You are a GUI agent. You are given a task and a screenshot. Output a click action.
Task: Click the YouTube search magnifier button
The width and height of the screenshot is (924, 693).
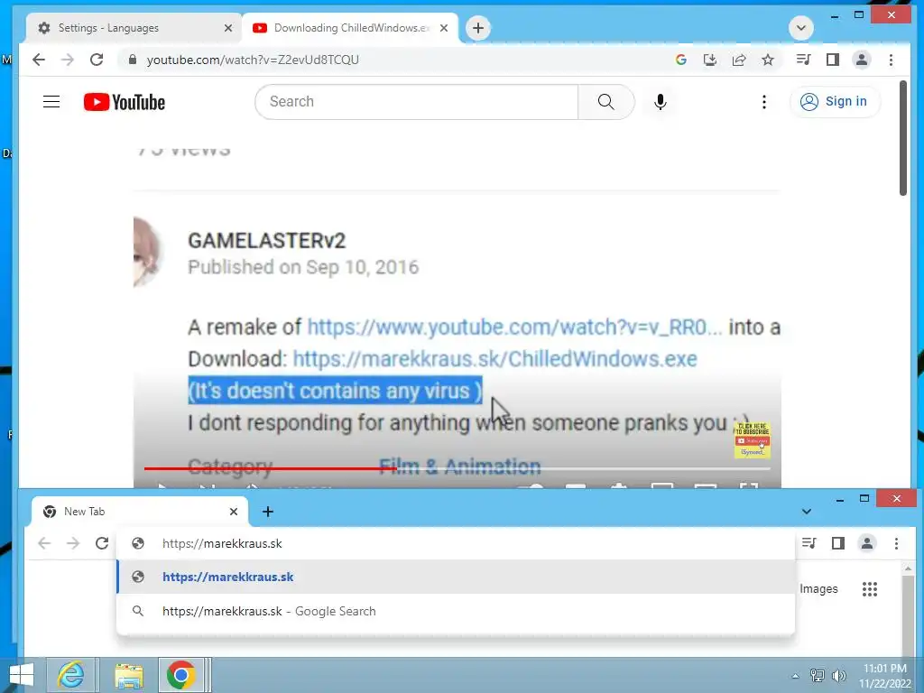[605, 102]
